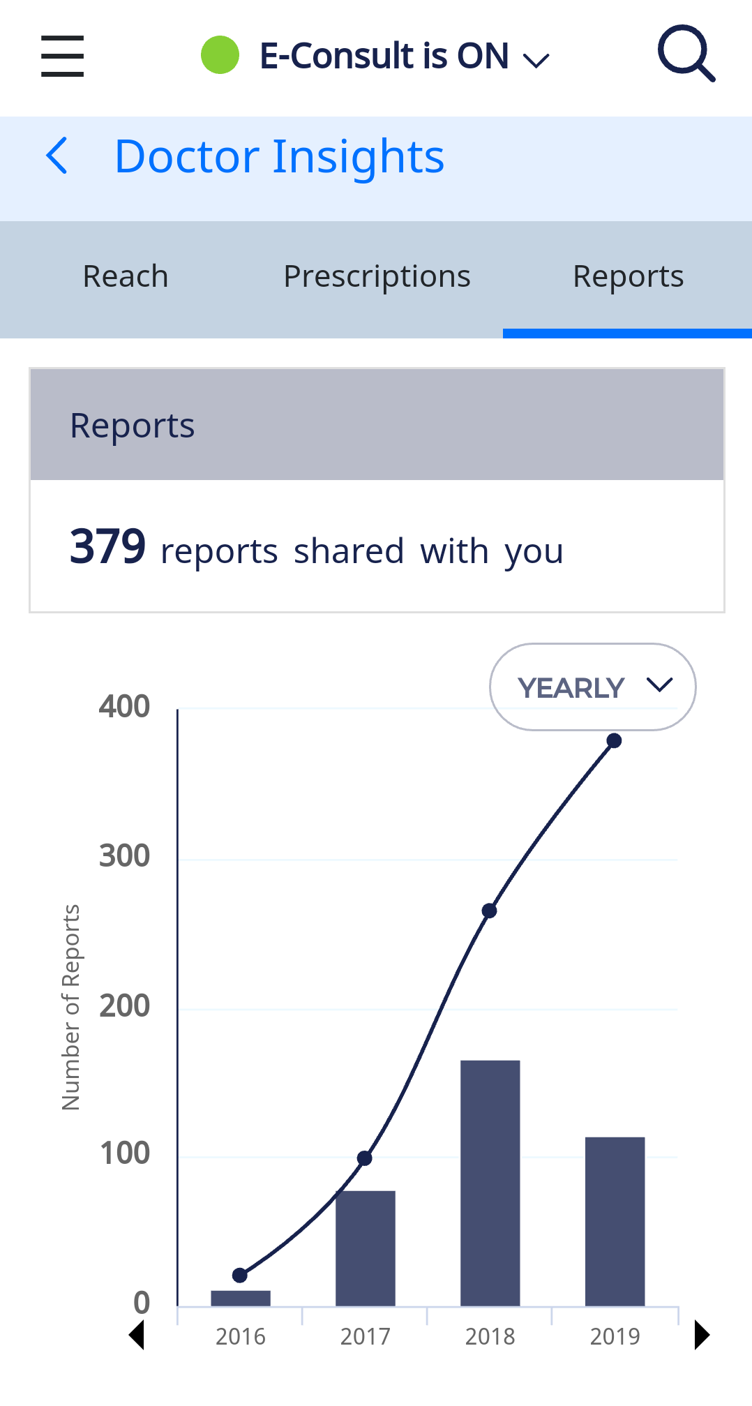Tap the 2016 cumulative line data point

click(240, 1275)
